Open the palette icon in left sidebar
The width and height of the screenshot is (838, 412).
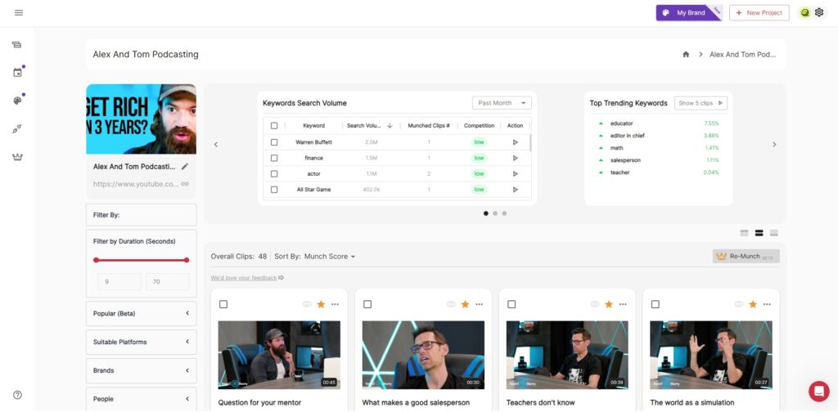[x=17, y=101]
